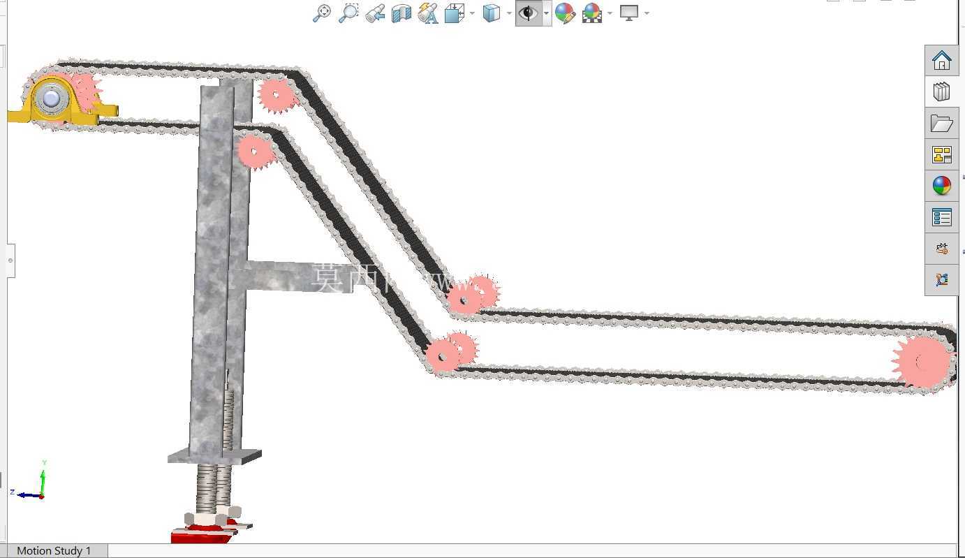
Task: Click the Zoom to Fit icon
Action: click(x=321, y=13)
